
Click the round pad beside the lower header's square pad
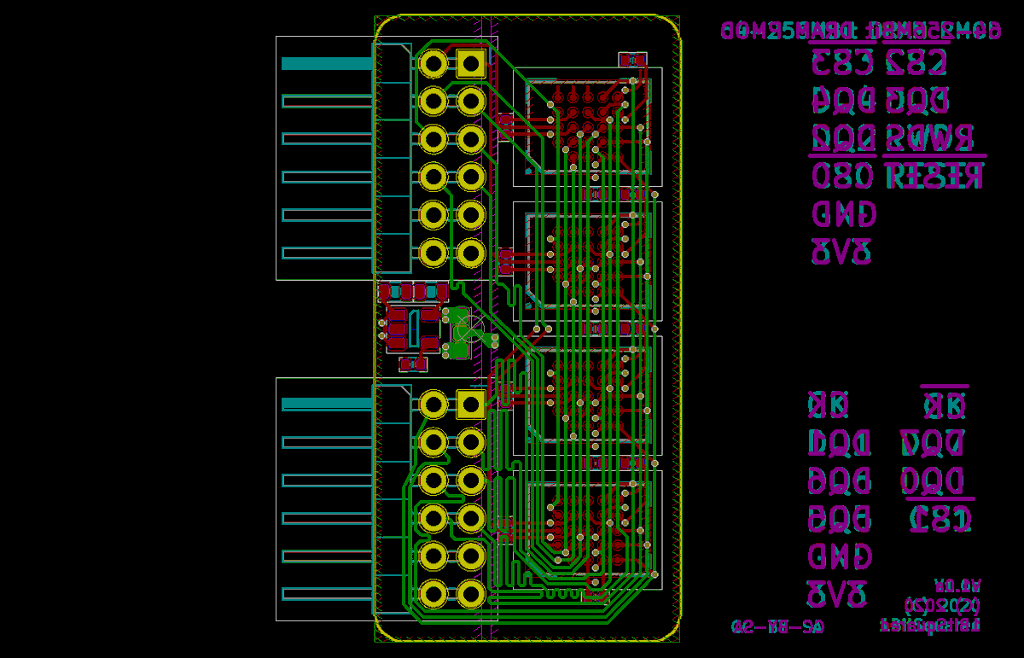pyautogui.click(x=433, y=405)
